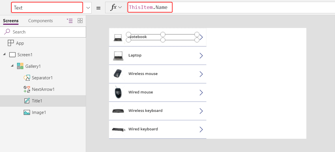Image resolution: width=335 pixels, height=152 pixels.
Task: Click the Laptop title label
Action: click(135, 55)
